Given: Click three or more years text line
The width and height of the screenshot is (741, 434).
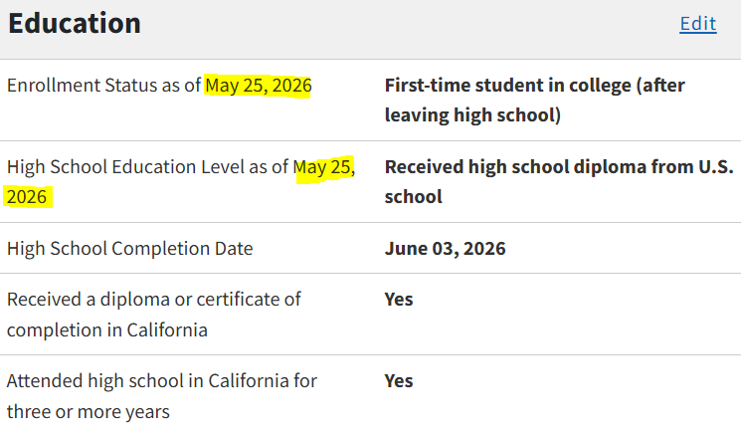Looking at the screenshot, I should [89, 412].
